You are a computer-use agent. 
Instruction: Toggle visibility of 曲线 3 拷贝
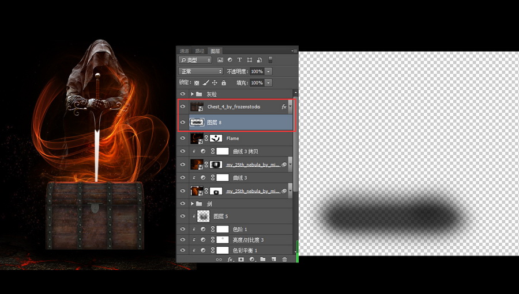(x=183, y=151)
